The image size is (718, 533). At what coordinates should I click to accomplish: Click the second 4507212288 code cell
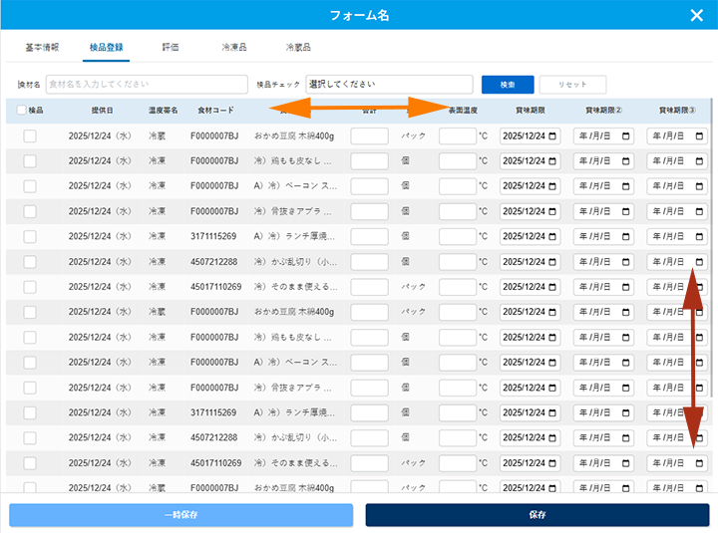point(213,437)
